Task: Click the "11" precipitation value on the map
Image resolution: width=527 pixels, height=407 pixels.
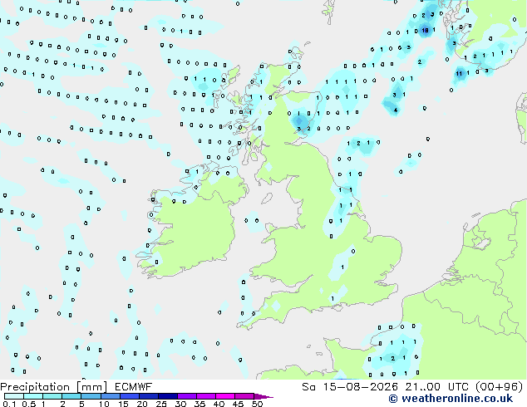Action: (x=459, y=74)
